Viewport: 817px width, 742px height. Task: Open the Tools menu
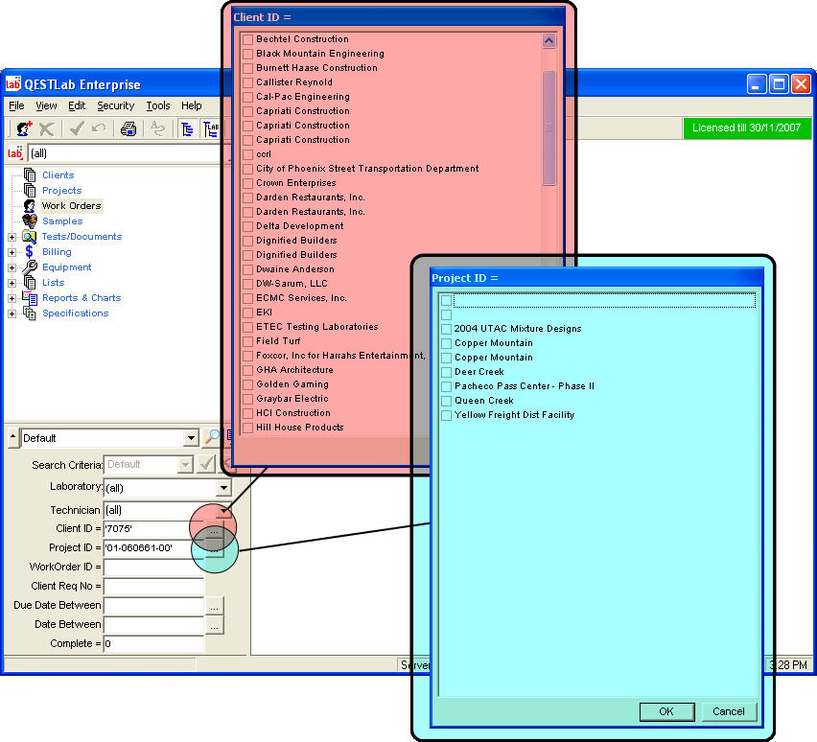[157, 105]
